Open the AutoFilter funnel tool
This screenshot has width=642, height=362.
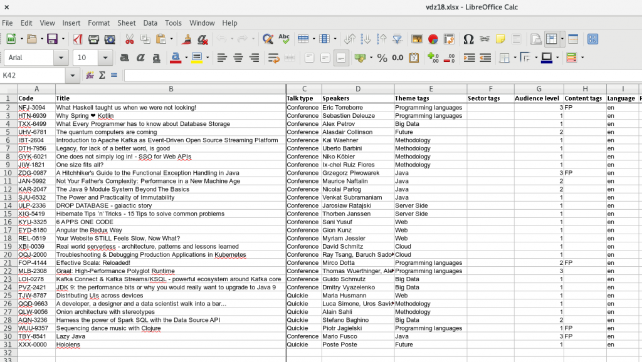(397, 39)
